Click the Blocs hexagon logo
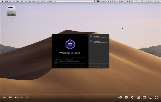This screenshot has height=102, width=161. point(70,44)
